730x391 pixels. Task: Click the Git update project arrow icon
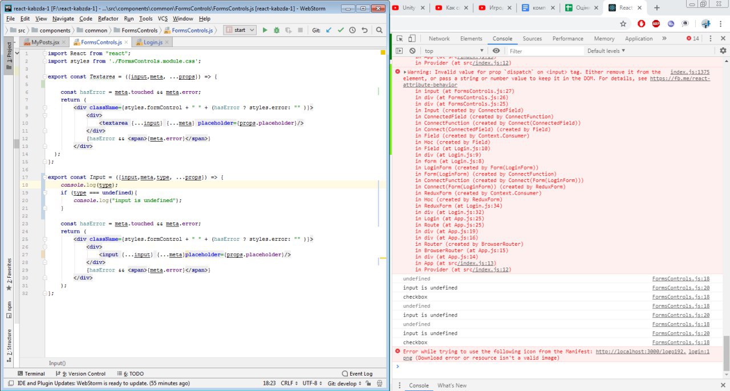click(328, 30)
